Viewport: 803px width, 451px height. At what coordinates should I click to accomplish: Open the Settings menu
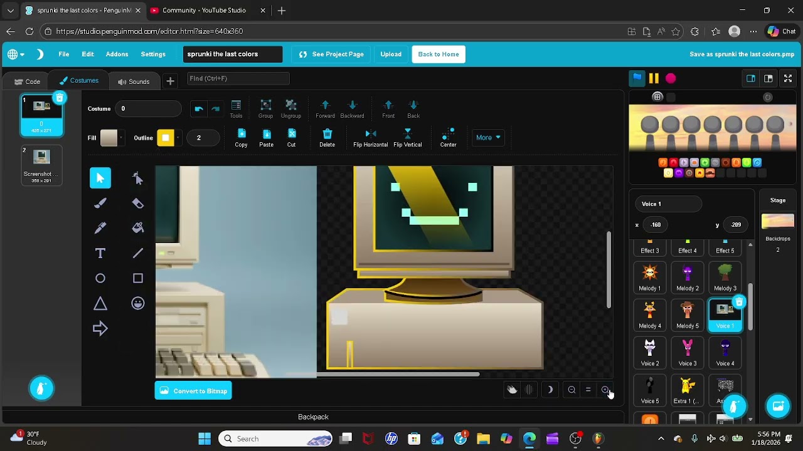click(153, 54)
